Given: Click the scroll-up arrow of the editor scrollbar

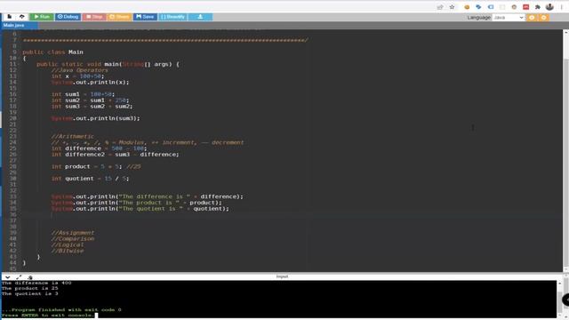Looking at the screenshot, I should tap(565, 33).
